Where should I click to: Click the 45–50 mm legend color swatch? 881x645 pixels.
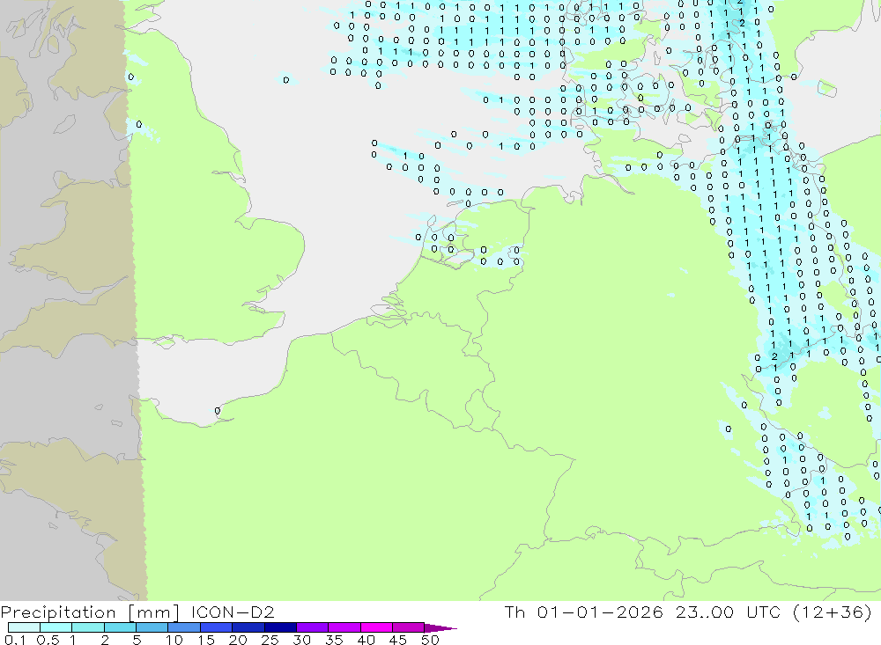point(408,627)
